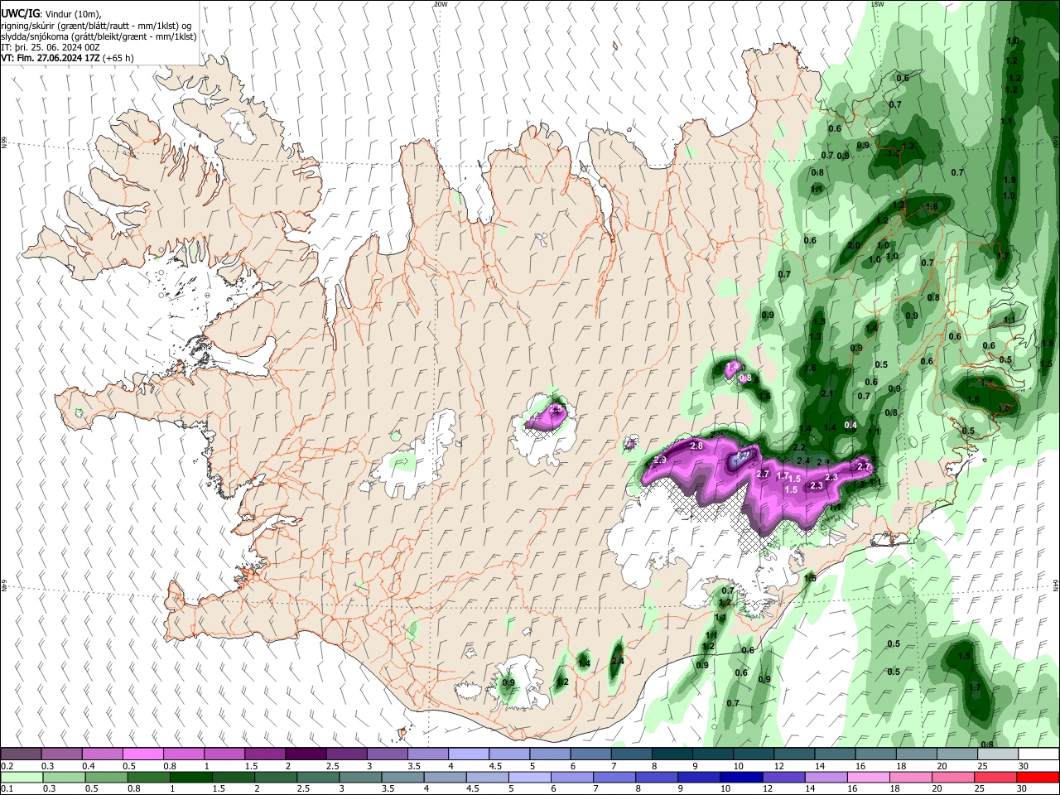Select the 2.0 precipitation value in northeast

point(854,246)
